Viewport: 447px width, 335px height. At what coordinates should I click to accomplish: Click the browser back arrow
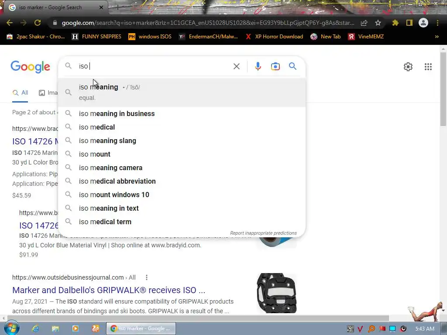click(x=10, y=23)
